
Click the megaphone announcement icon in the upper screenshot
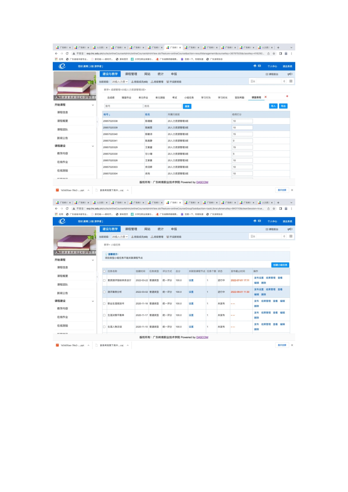[x=290, y=74]
